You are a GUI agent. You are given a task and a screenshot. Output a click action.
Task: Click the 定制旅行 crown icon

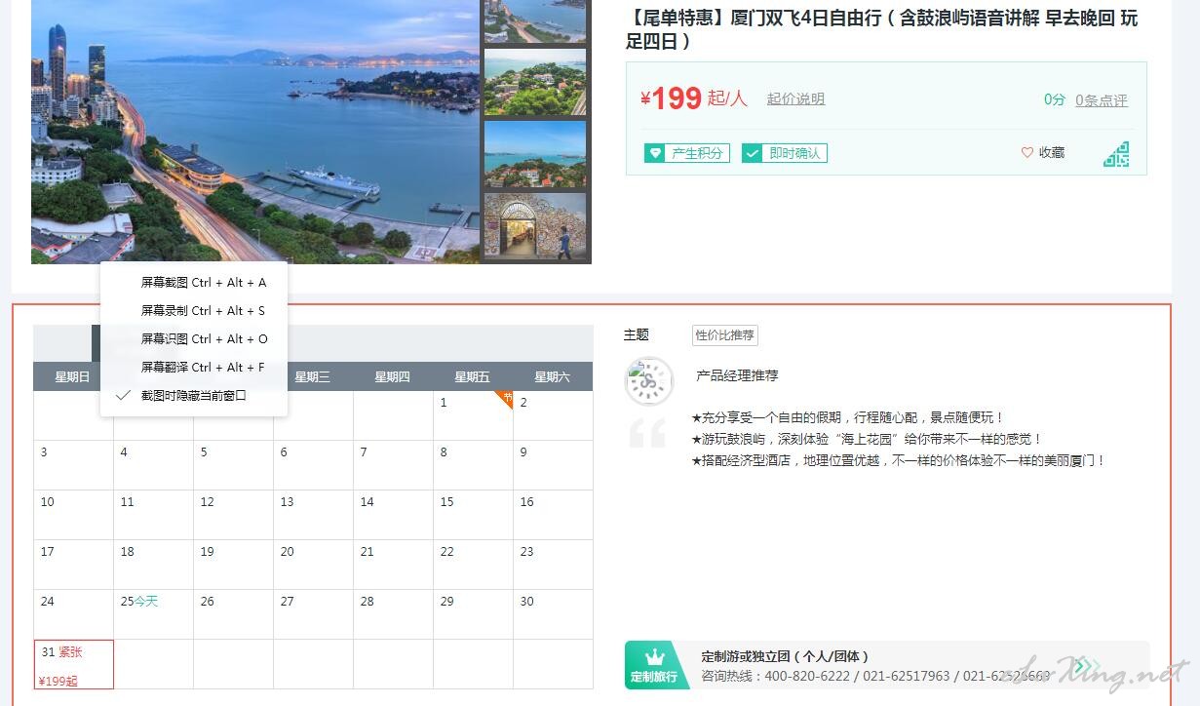[655, 657]
